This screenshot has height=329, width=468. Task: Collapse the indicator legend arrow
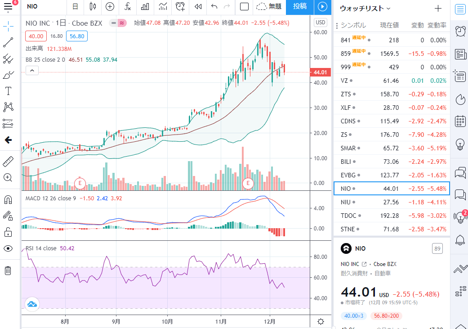(x=32, y=71)
